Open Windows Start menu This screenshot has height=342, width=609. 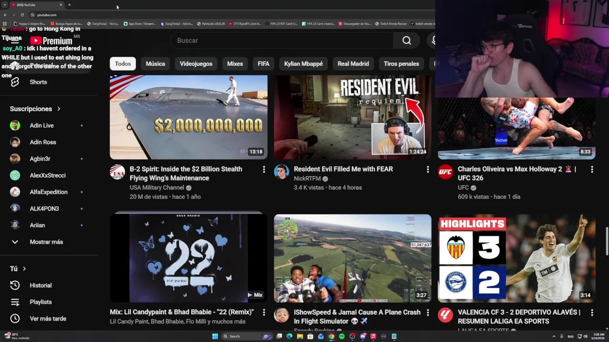tap(215, 336)
